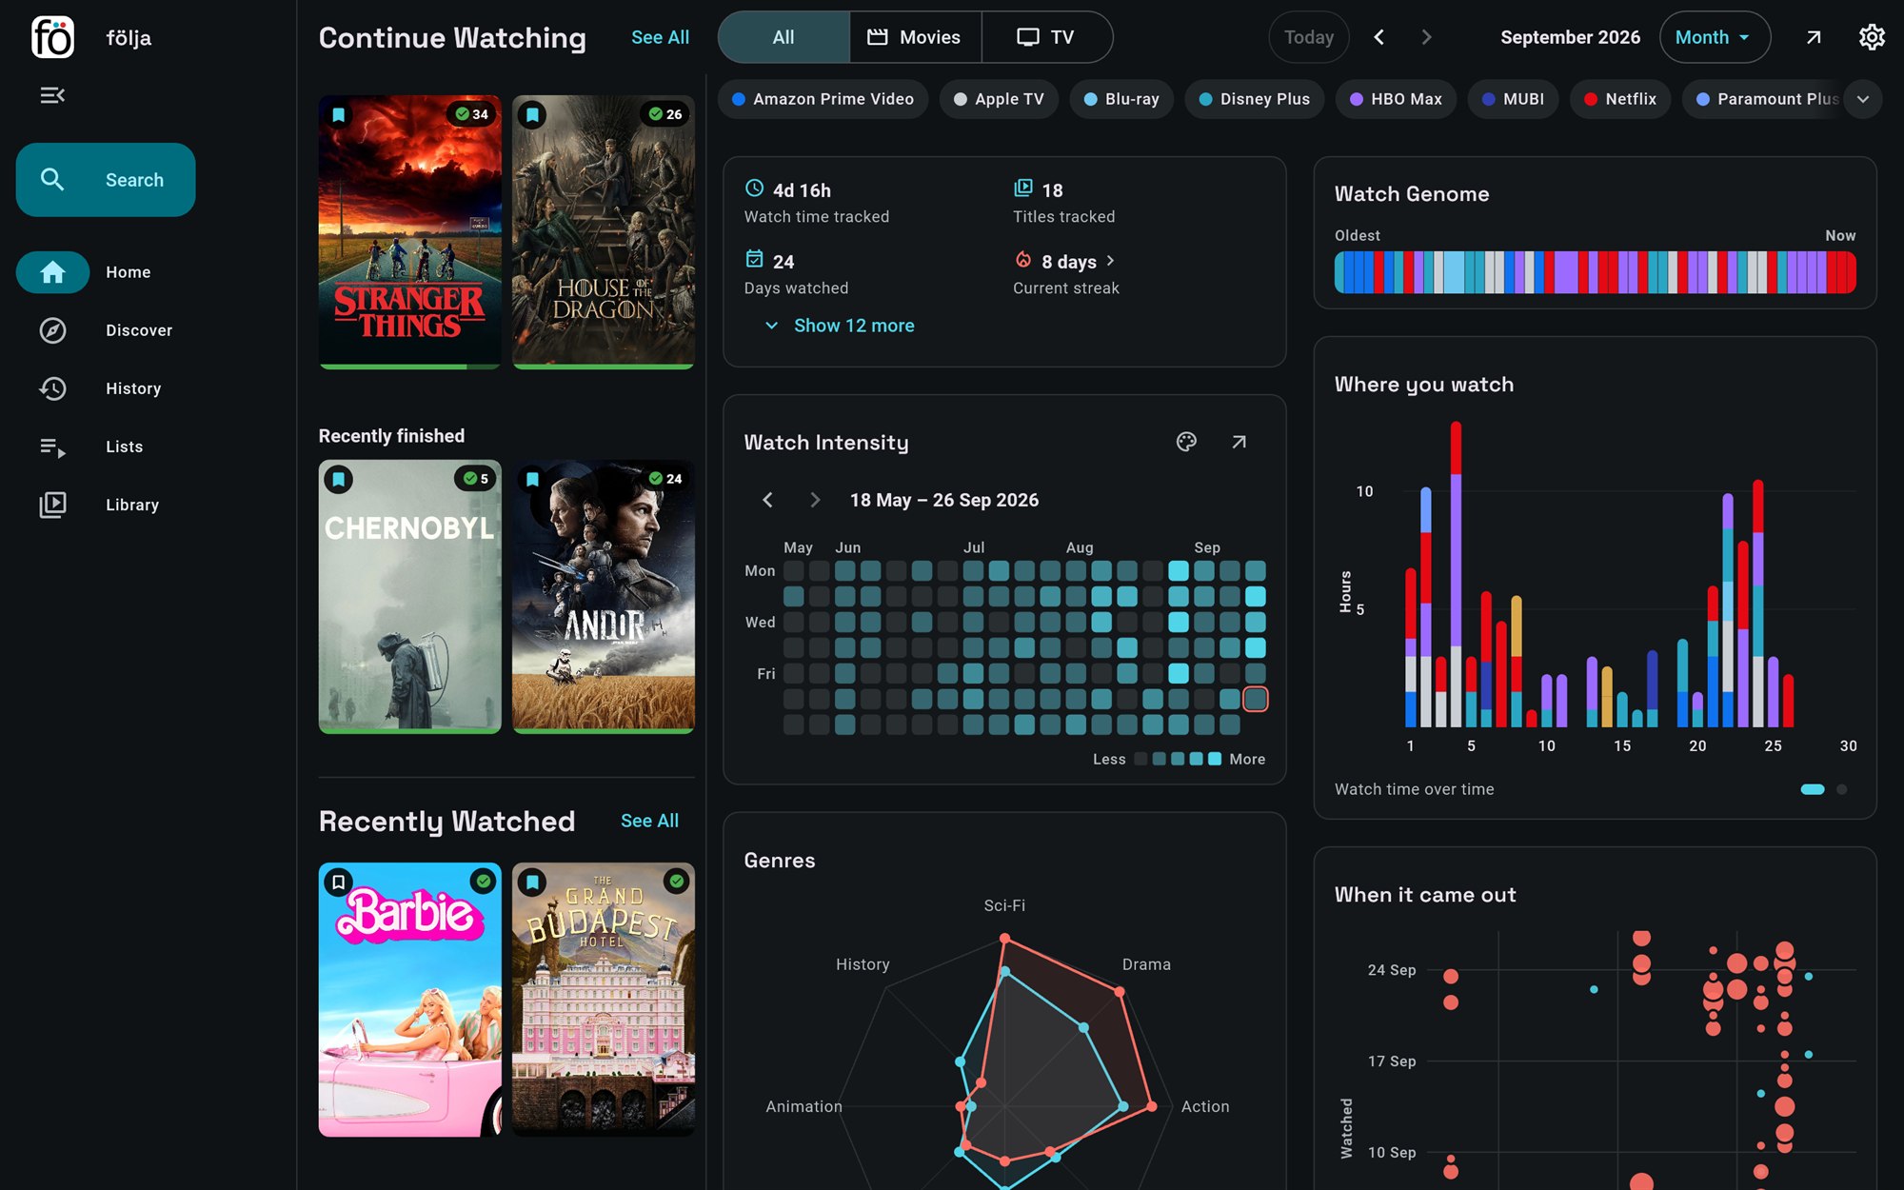The width and height of the screenshot is (1904, 1190).
Task: Toggle bookmark on Chernobyl poster
Action: click(339, 479)
